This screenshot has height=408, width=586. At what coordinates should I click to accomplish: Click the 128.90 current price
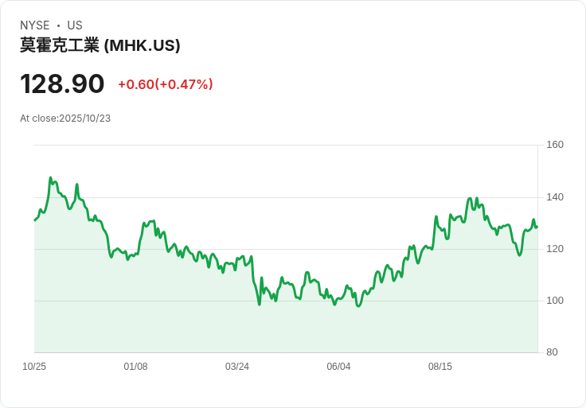coord(62,84)
